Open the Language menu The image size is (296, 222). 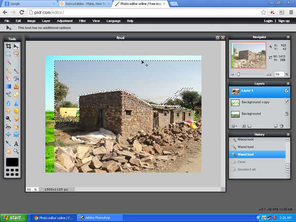(114, 21)
